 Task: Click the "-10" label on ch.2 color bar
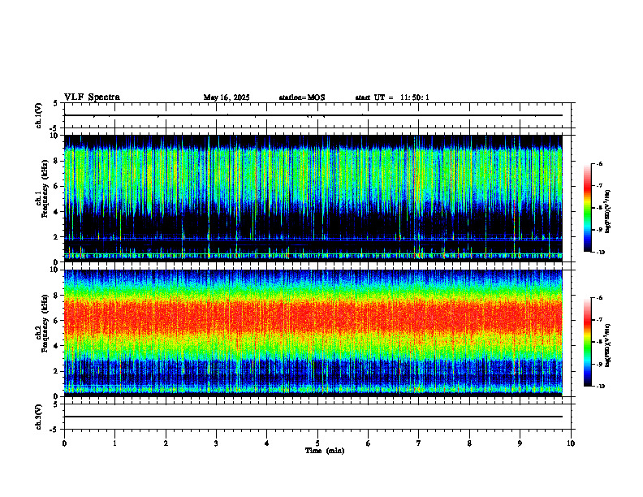pos(600,387)
